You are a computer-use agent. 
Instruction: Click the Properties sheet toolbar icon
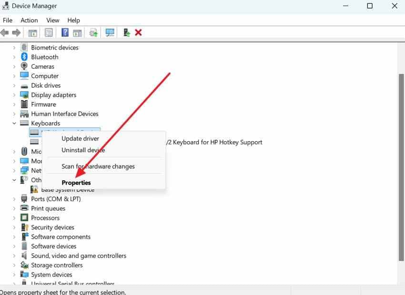click(x=49, y=32)
